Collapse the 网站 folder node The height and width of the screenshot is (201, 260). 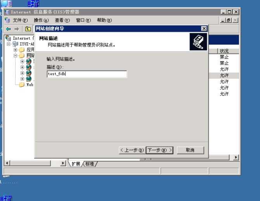pos(16,55)
